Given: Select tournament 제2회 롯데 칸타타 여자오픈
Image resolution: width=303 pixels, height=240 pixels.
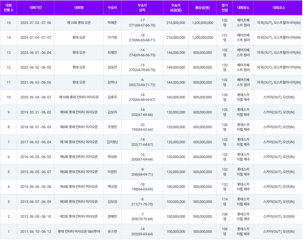Looking at the screenshot, I should click(79, 217).
